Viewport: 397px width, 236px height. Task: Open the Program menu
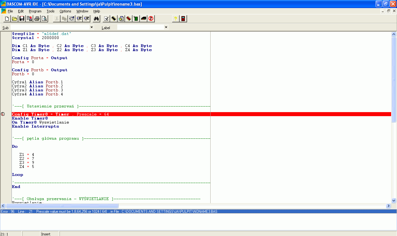click(x=35, y=11)
